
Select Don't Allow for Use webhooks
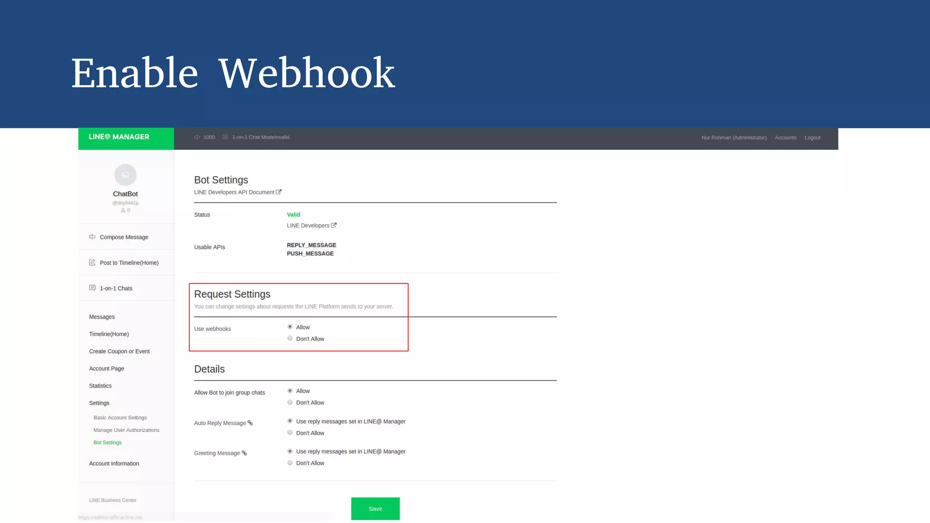pyautogui.click(x=290, y=338)
